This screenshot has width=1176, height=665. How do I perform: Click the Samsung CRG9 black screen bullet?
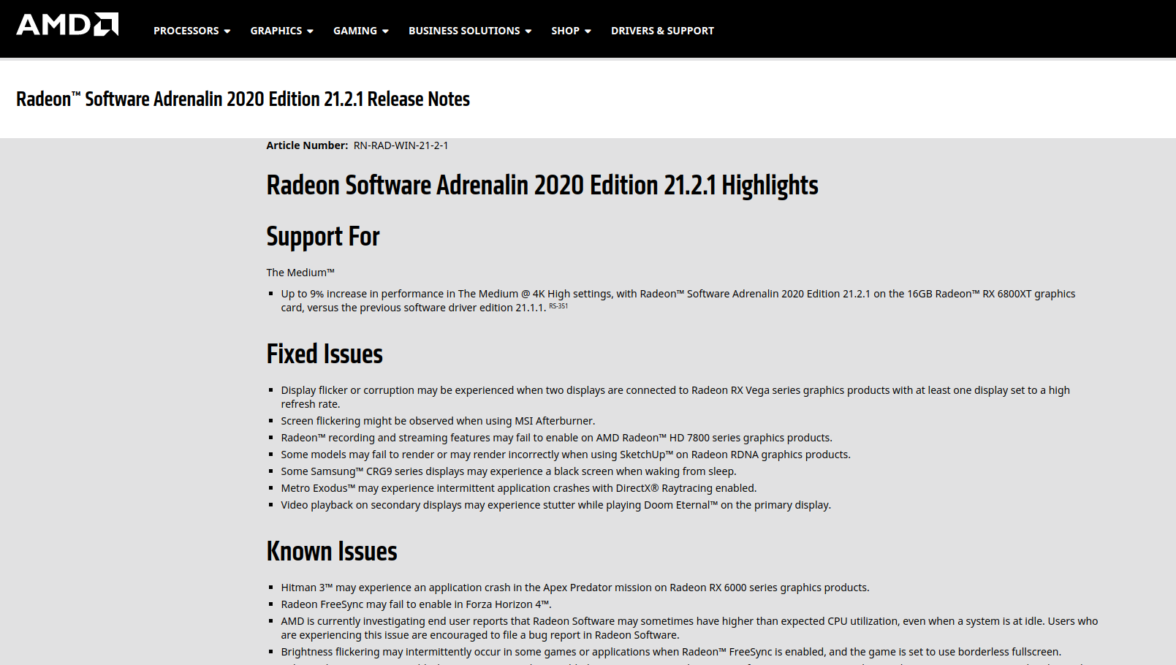pos(509,471)
